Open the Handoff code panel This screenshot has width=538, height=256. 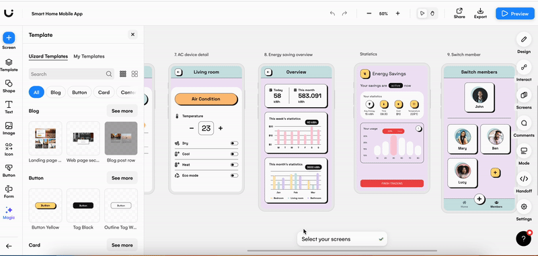tap(524, 179)
